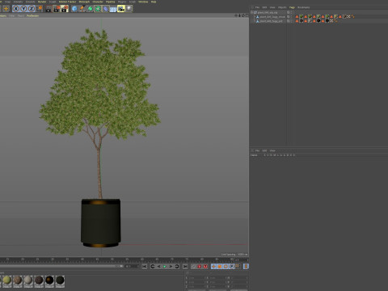Select the orange-black material swatch
The image size is (388, 291).
tap(49, 280)
